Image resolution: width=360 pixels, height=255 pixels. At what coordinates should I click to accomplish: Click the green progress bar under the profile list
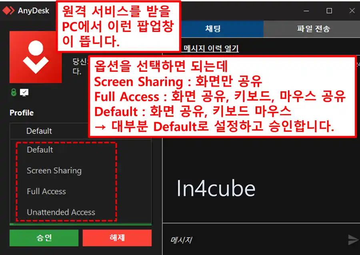pyautogui.click(x=80, y=224)
